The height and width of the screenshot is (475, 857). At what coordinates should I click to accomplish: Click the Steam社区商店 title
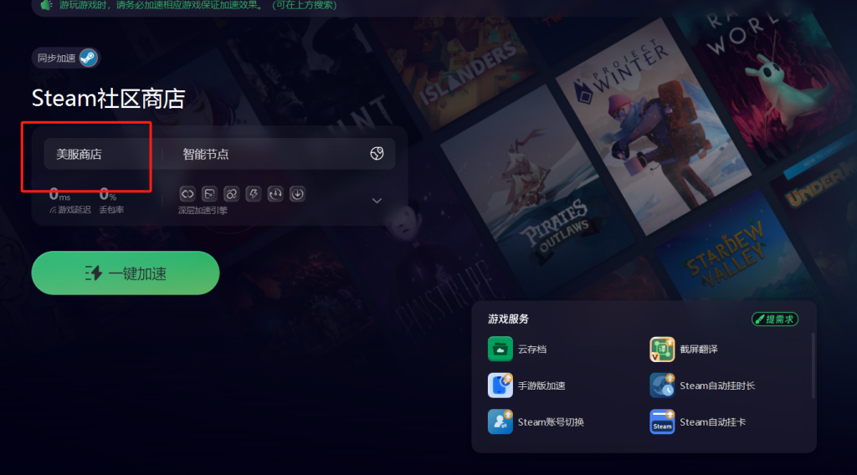108,99
